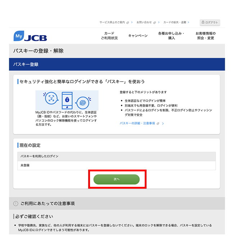Open the 各種お申し込み・購入 menu
234x252 pixels.
(171, 36)
